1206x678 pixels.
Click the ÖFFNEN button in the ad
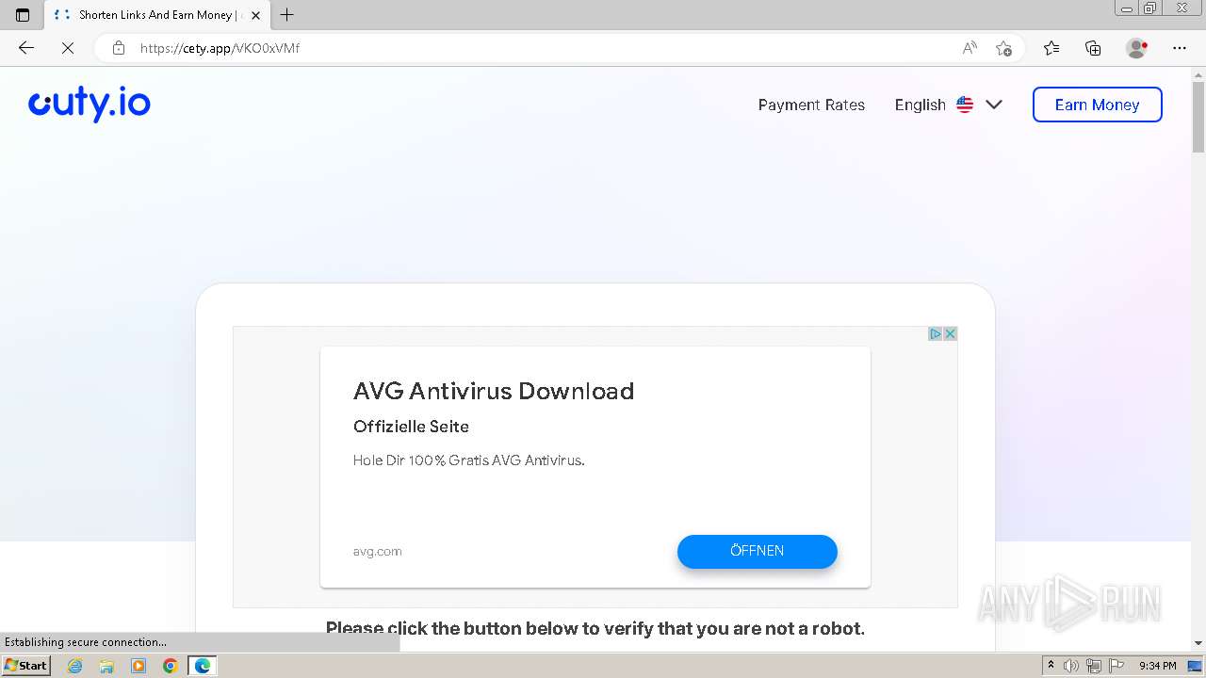(758, 551)
